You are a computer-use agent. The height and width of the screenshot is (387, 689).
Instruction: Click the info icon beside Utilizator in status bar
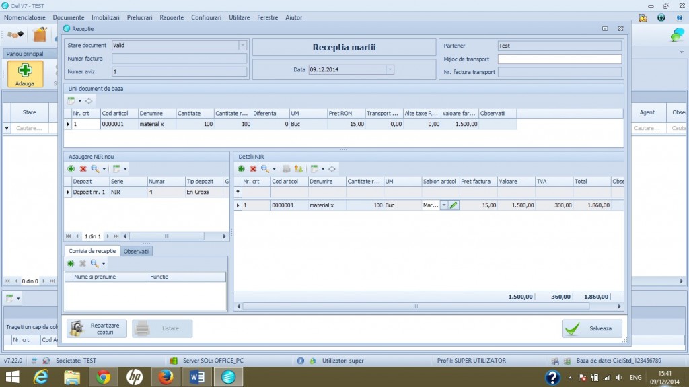coord(301,361)
